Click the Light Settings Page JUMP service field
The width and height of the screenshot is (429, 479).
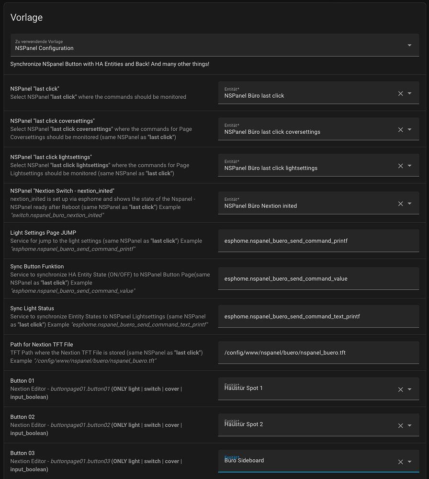click(x=318, y=241)
